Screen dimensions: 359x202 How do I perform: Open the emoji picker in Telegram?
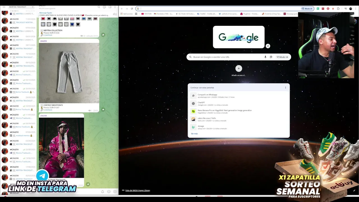(109, 192)
